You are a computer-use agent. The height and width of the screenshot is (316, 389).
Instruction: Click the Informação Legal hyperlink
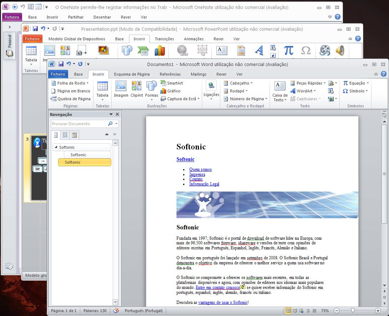(204, 184)
